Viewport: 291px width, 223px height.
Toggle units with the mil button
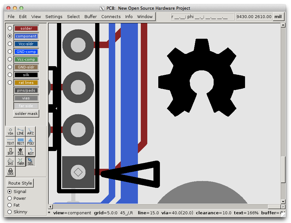click(278, 17)
